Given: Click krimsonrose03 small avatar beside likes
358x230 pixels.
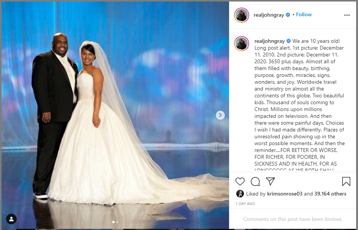Looking at the screenshot, I should (240, 194).
